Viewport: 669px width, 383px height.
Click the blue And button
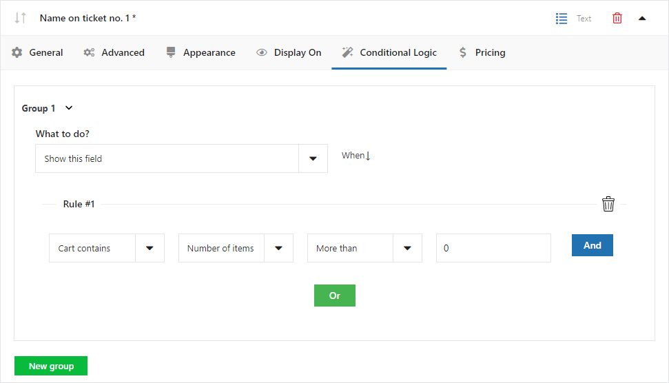593,245
